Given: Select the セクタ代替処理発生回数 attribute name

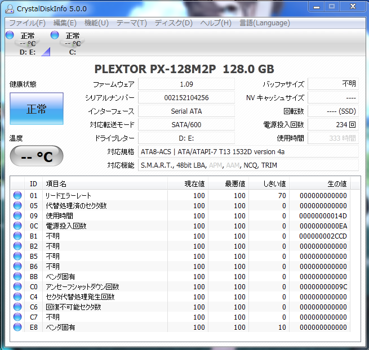Looking at the screenshot, I should pos(80,297).
